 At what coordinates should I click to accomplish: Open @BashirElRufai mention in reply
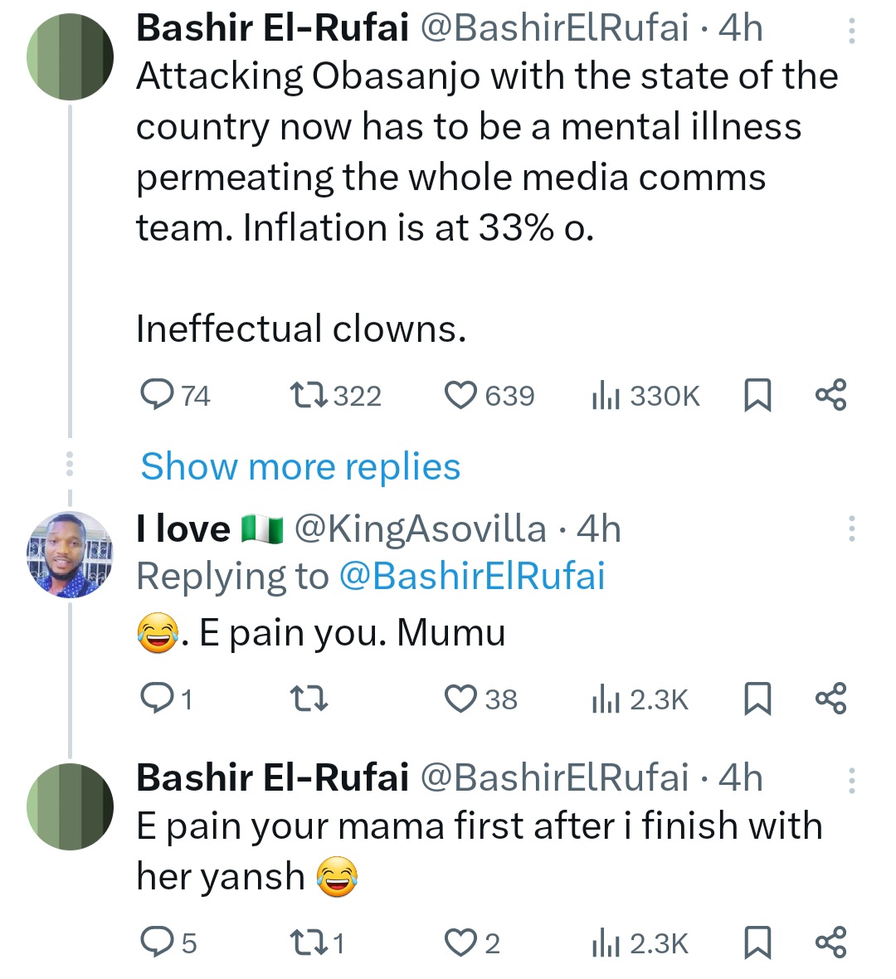472,577
